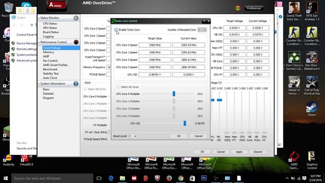The height and width of the screenshot is (183, 325).
Task: Select Memory under Performance Control
Action: coord(49,52)
